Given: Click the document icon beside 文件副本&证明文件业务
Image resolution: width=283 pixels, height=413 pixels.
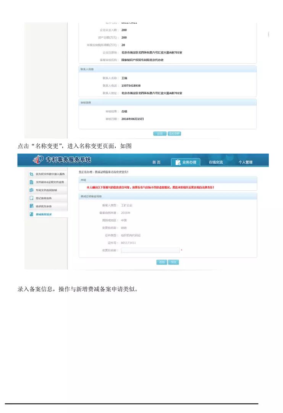Looking at the screenshot, I should (31, 182).
